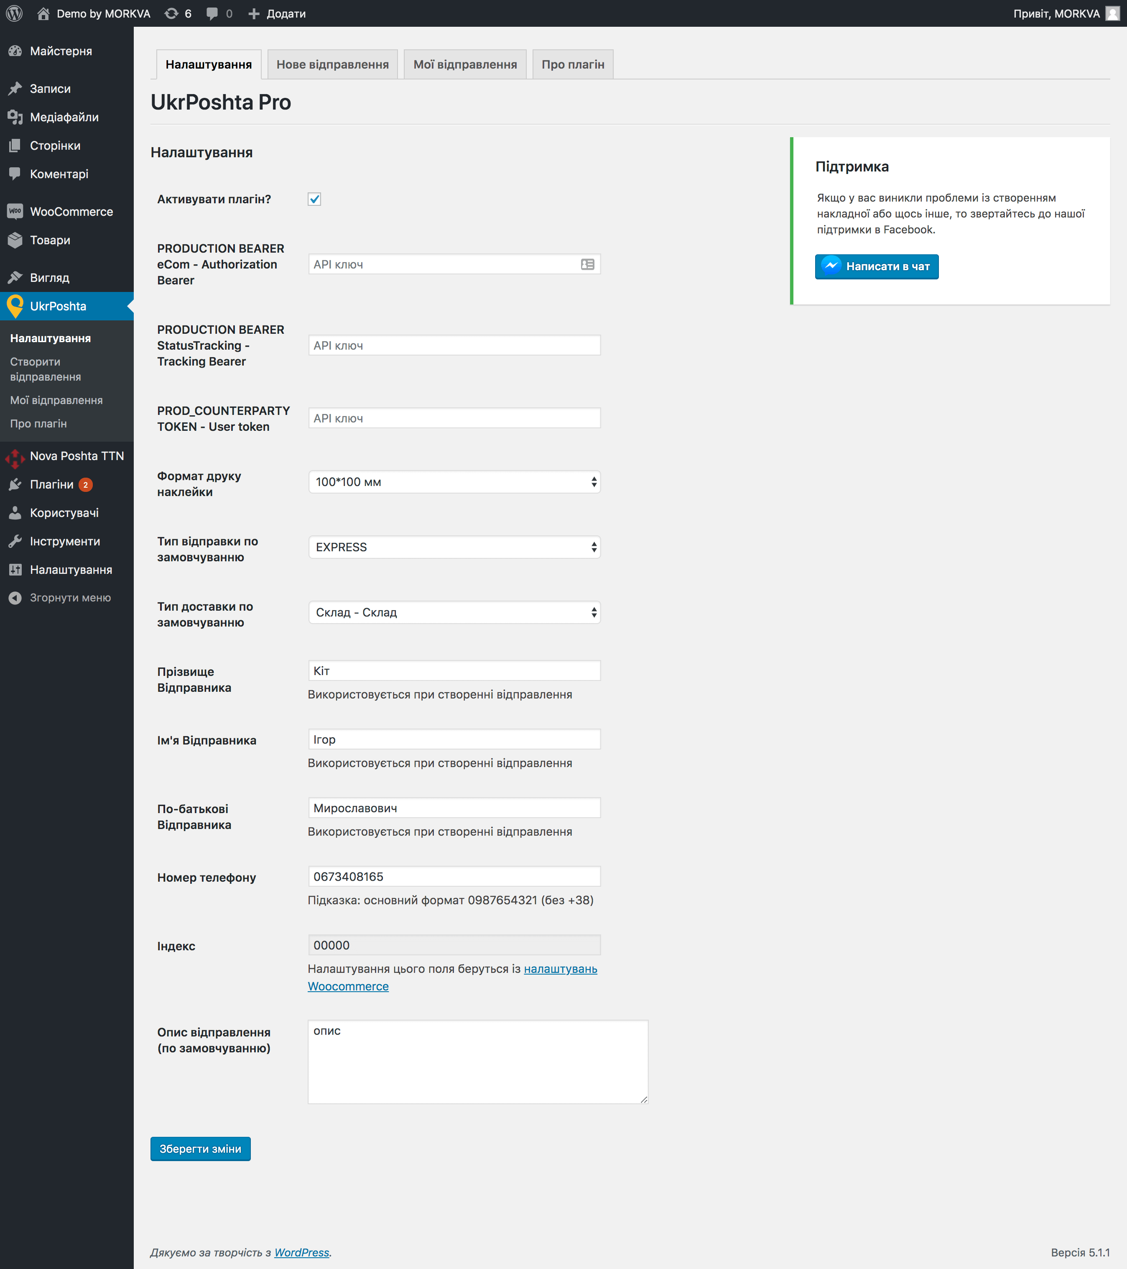Click the WordPress logo icon
Viewport: 1127px width, 1269px height.
(14, 13)
